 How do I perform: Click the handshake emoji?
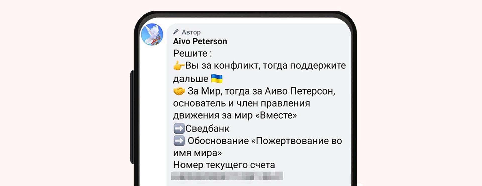(x=179, y=91)
